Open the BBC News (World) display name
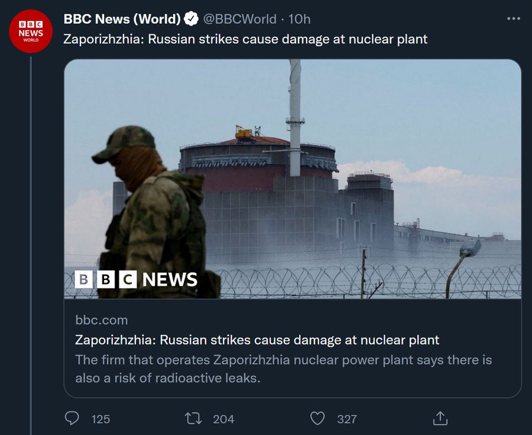 (122, 19)
